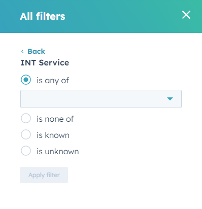Image resolution: width=202 pixels, height=209 pixels.
Task: Click the All filters header title
Action: tap(43, 16)
